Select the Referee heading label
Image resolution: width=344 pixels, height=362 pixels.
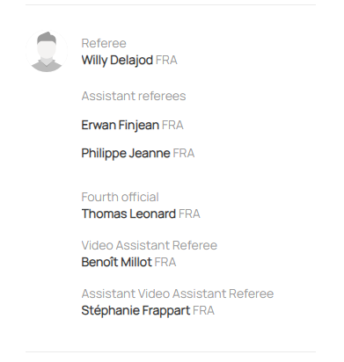click(x=104, y=43)
